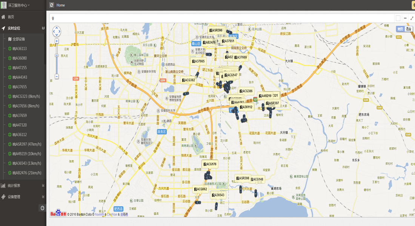
Task: Select vehicle 皖A49219 (10km/h)
Action: (x=27, y=154)
